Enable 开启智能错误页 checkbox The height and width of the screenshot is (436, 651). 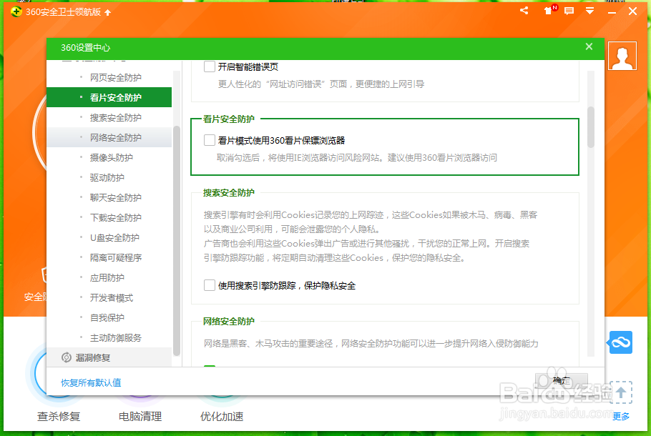pos(209,66)
